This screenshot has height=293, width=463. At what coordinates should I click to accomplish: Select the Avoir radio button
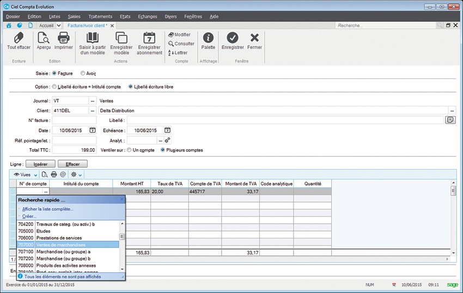click(83, 73)
